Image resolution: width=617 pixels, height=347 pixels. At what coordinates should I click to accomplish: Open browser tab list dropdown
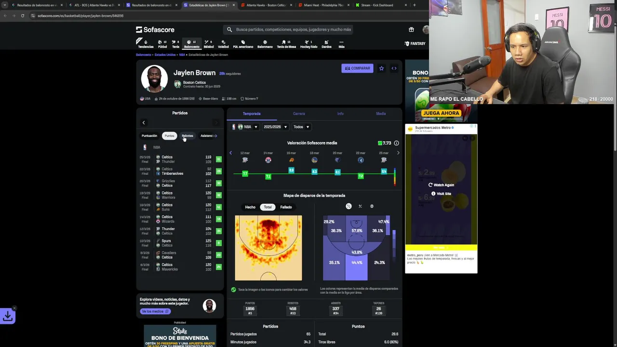pyautogui.click(x=4, y=5)
